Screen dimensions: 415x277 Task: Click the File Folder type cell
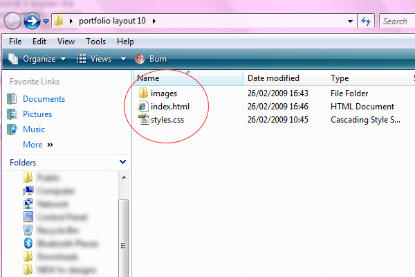tap(349, 93)
